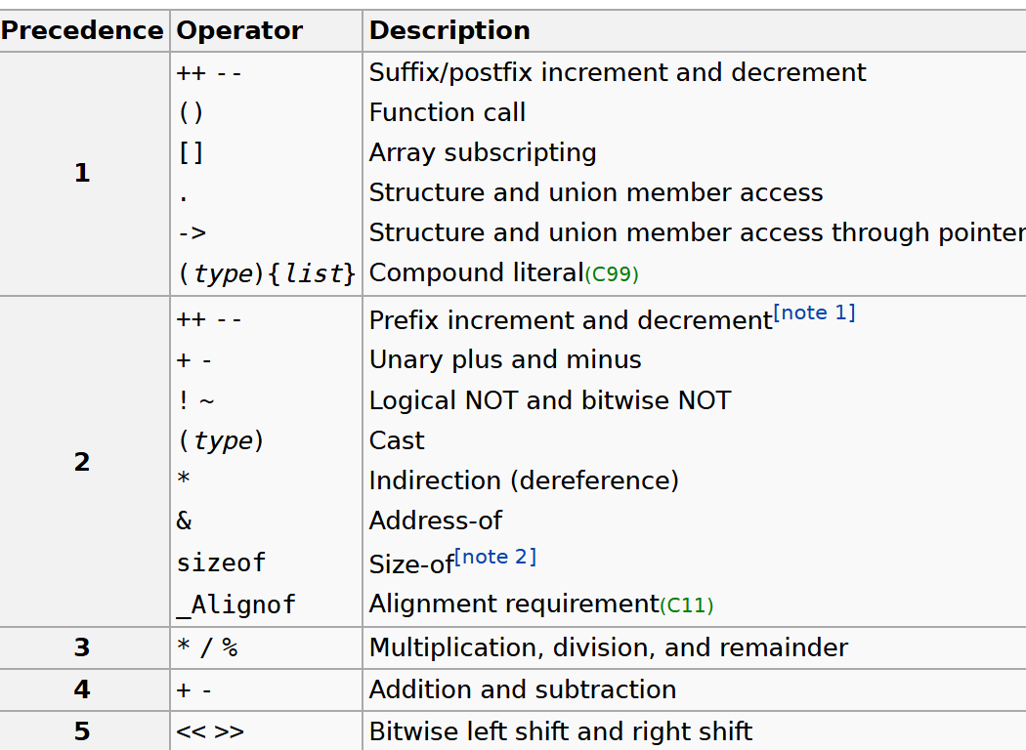
Task: Click the '[]' array subscript operator
Action: pos(192,153)
